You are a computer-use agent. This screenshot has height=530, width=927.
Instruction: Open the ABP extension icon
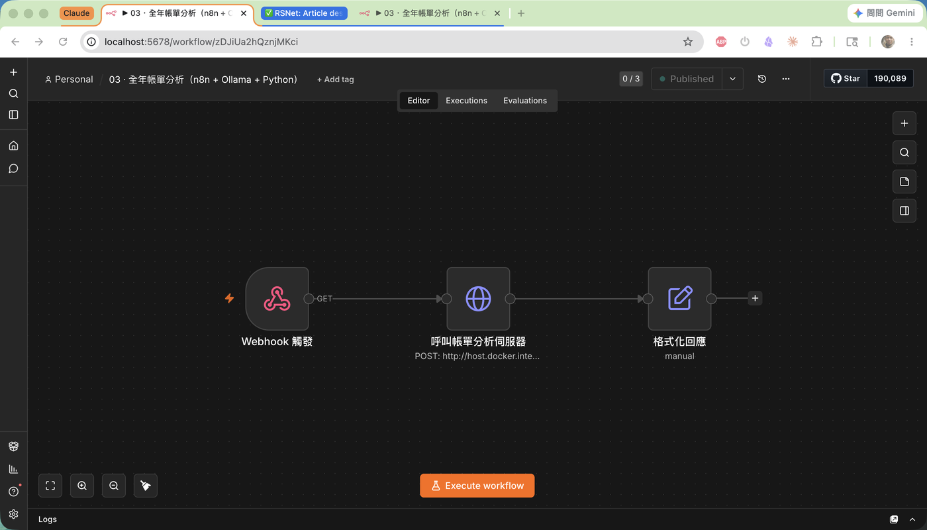click(x=721, y=42)
